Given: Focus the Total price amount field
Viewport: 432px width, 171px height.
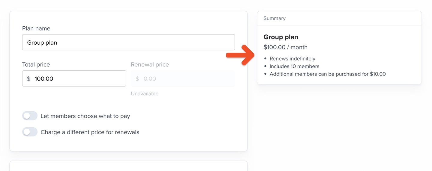Looking at the screenshot, I should point(78,79).
